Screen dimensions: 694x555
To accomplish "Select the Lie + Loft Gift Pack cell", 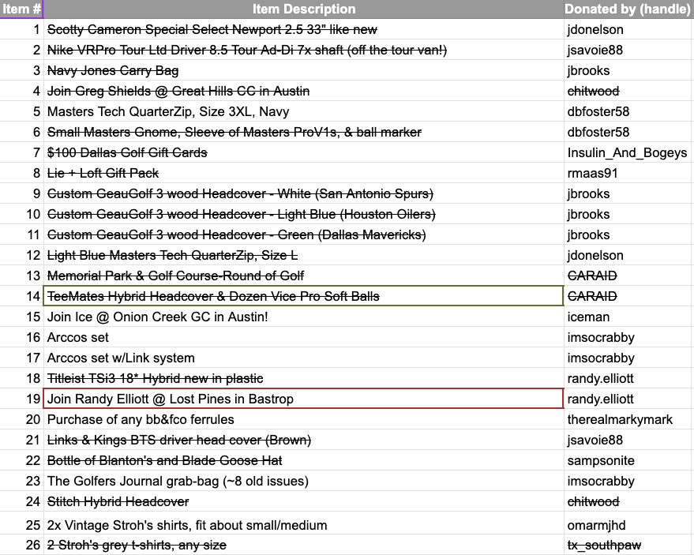I will coord(304,173).
